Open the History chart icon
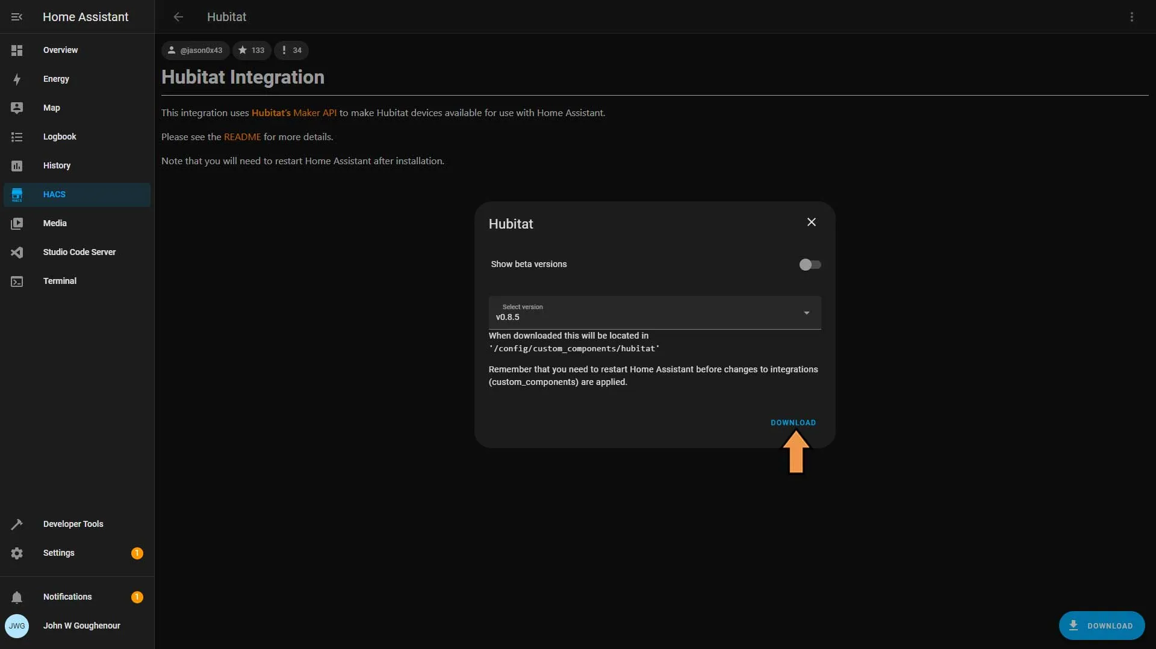Image resolution: width=1156 pixels, height=649 pixels. pos(17,166)
